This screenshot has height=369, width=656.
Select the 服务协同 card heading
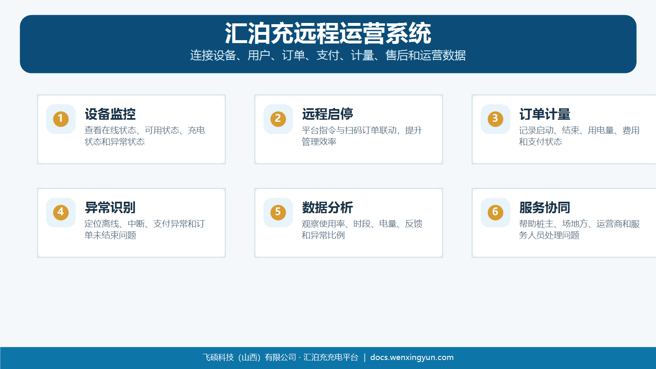[544, 207]
